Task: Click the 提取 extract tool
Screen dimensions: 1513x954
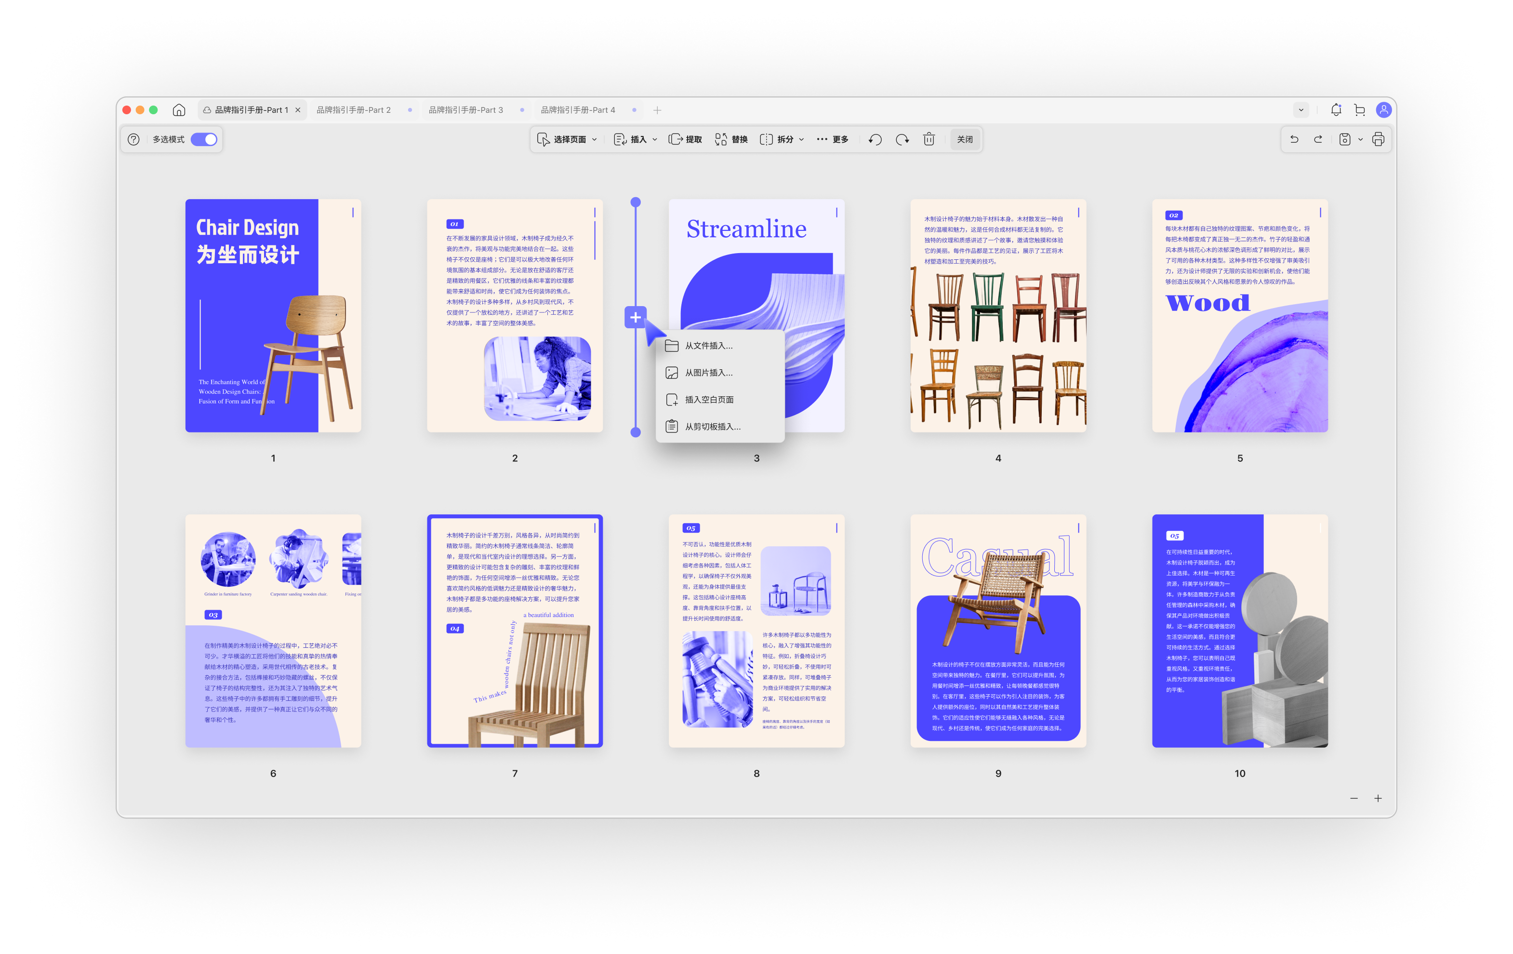Action: (x=686, y=139)
